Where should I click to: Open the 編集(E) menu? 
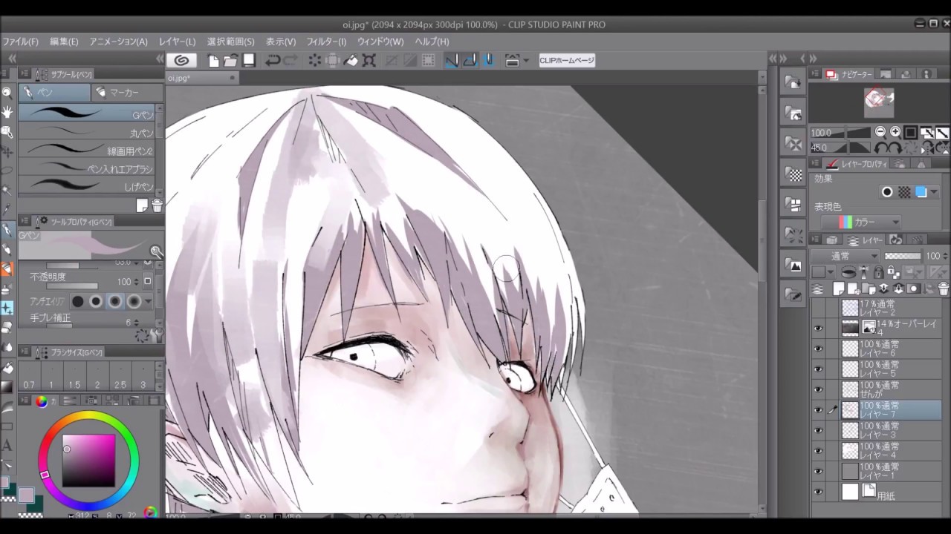64,42
